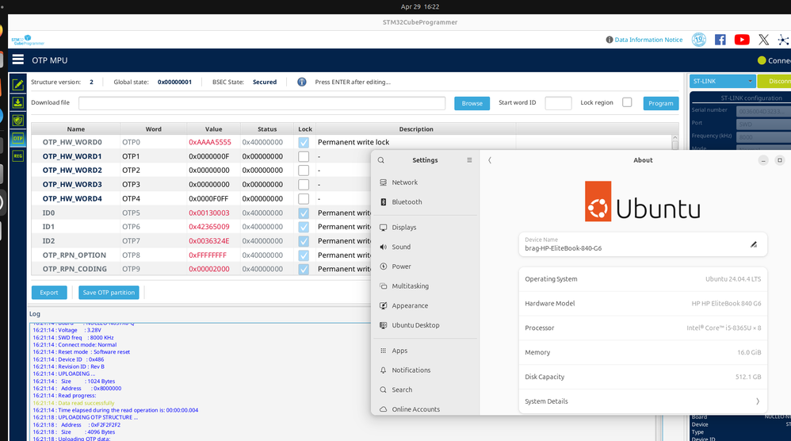Select OTP_RPN_OPTION value 0xFFFFFFFF
Image resolution: width=791 pixels, height=441 pixels.
click(208, 255)
